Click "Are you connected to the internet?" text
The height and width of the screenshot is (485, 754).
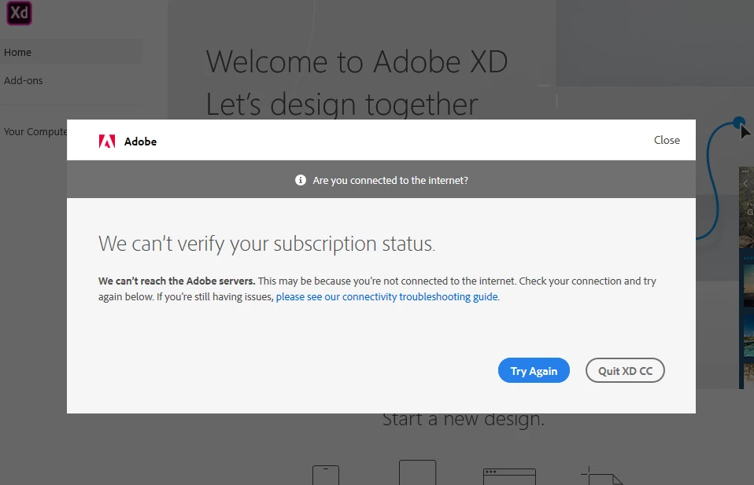(390, 180)
